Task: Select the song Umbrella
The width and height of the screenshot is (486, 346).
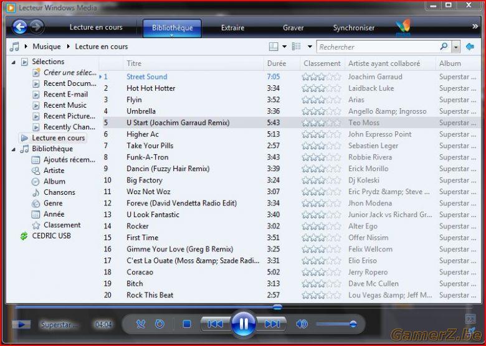Action: pyautogui.click(x=141, y=111)
